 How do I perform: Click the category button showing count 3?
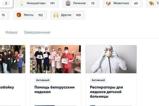coord(6,3)
